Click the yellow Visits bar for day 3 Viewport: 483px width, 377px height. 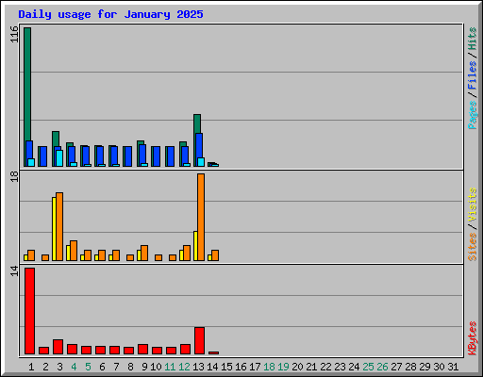click(54, 229)
